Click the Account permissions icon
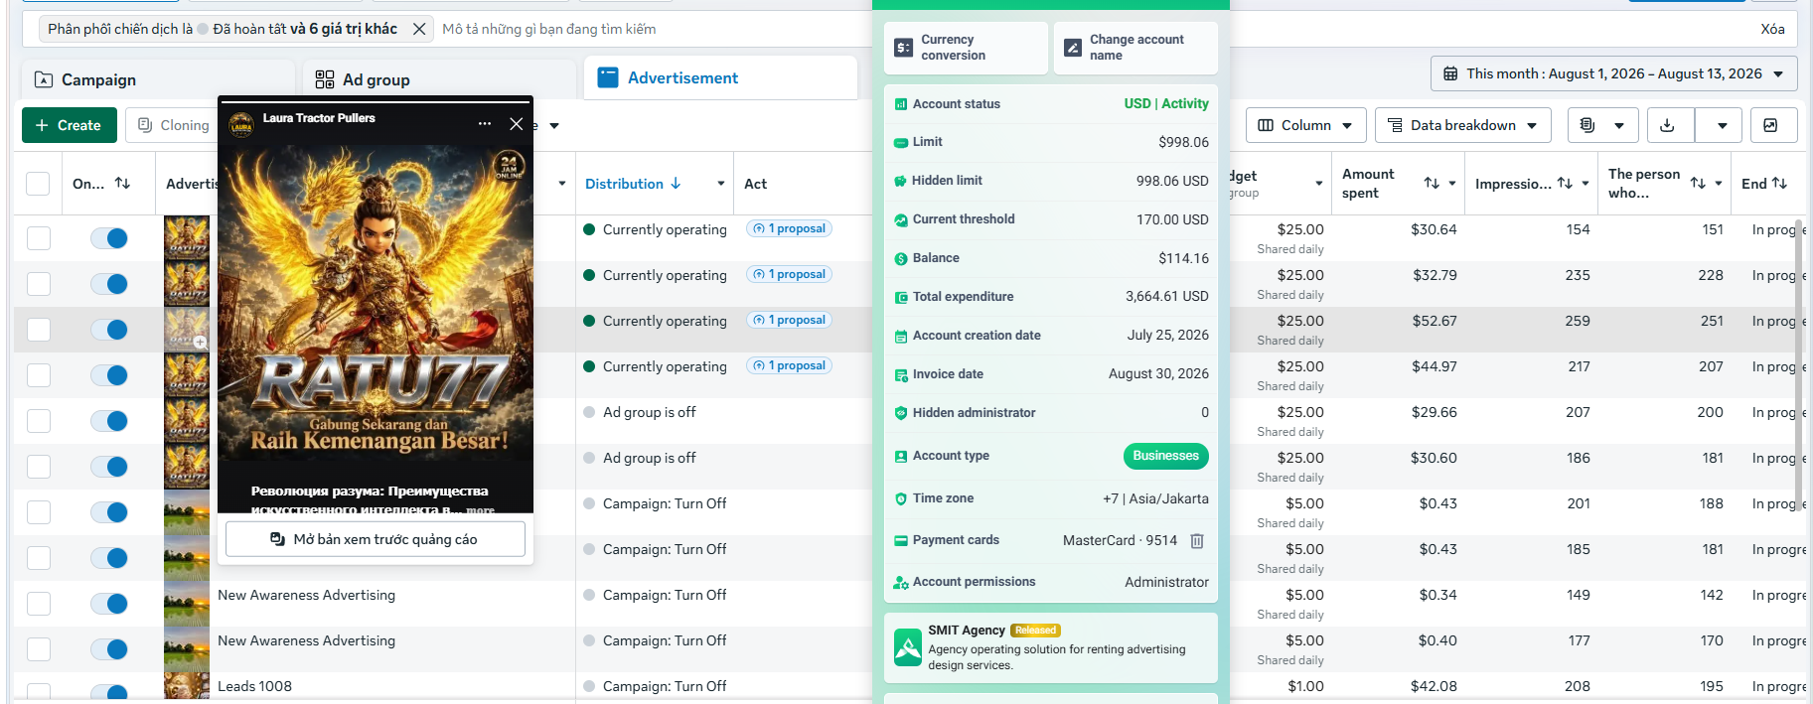This screenshot has height=704, width=1813. [x=901, y=583]
